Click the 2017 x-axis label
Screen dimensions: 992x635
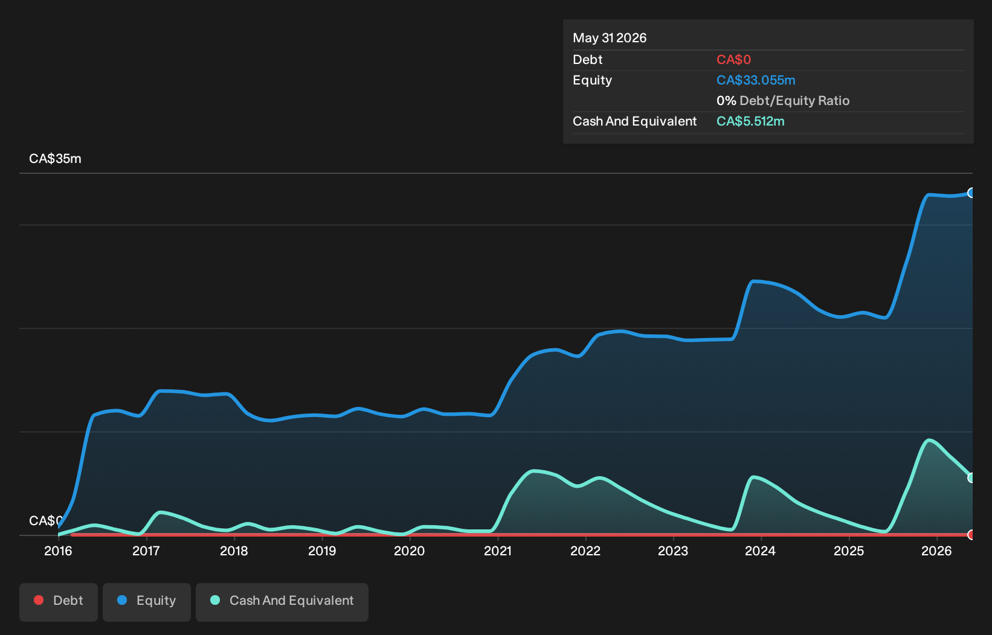(x=146, y=550)
